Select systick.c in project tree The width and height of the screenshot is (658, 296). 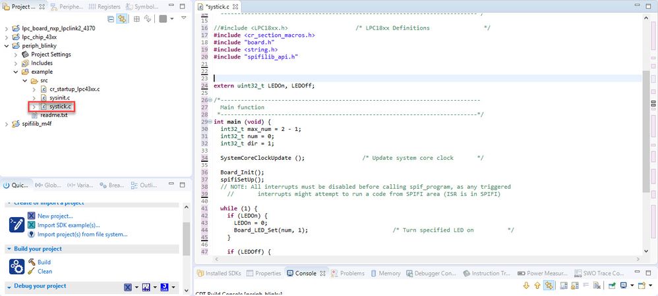coord(60,107)
